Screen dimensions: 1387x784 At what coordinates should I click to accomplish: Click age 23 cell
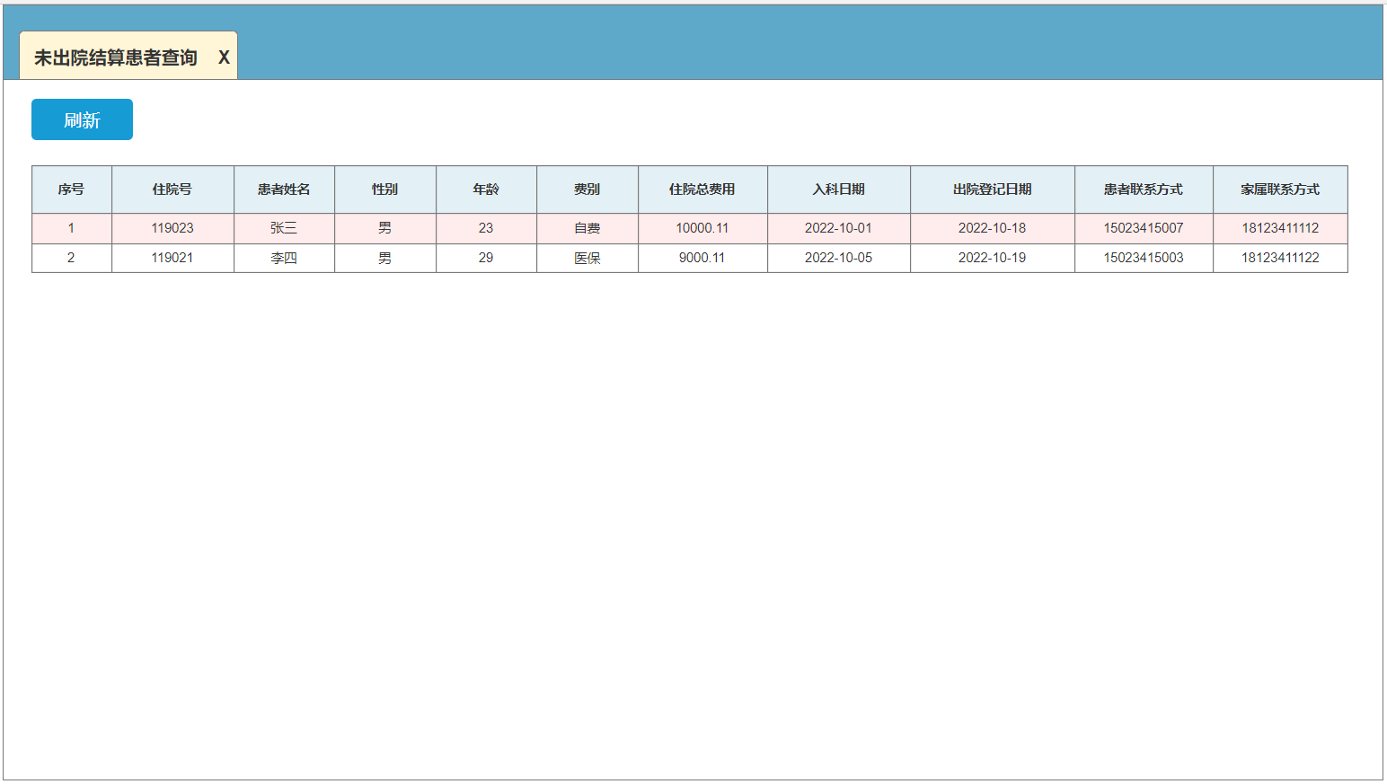486,228
